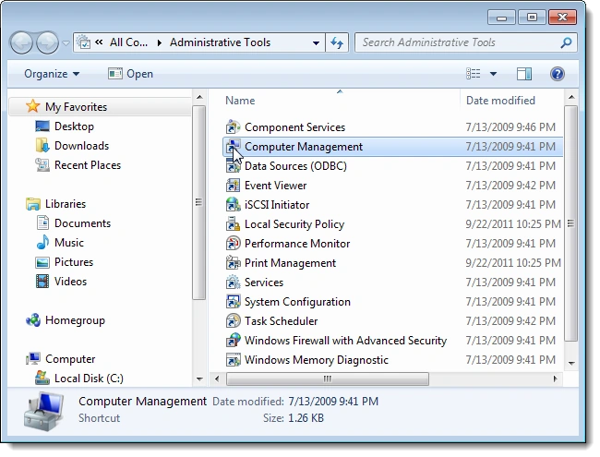Screen dimensions: 600x457
Task: Select the Services gear icon
Action: point(233,283)
